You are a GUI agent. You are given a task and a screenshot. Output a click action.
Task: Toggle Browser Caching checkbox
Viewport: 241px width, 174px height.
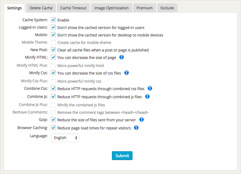tap(53, 128)
